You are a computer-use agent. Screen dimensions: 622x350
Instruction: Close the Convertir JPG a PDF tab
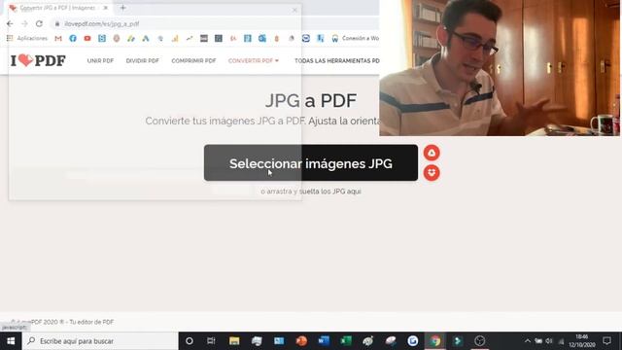coord(106,8)
